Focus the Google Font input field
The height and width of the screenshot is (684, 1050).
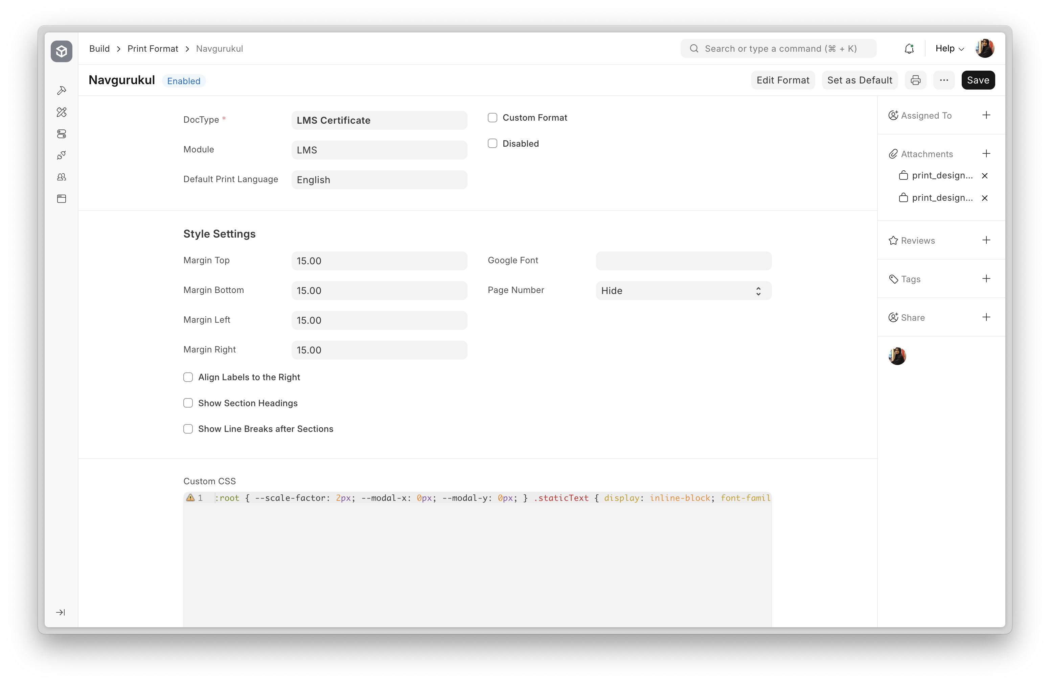click(683, 261)
